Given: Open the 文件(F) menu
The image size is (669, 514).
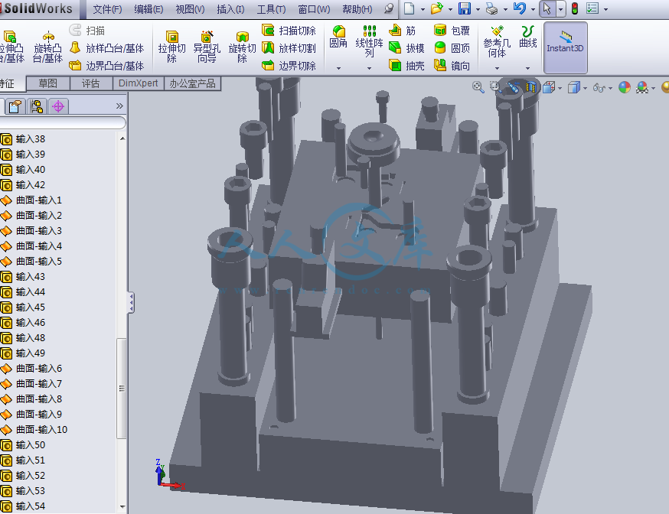Looking at the screenshot, I should (x=107, y=9).
